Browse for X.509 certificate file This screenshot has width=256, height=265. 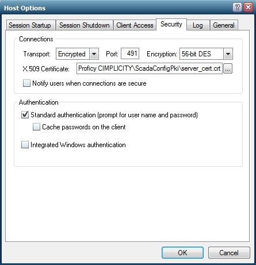click(228, 68)
